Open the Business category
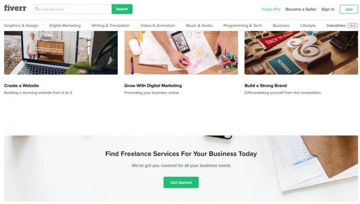 281,25
